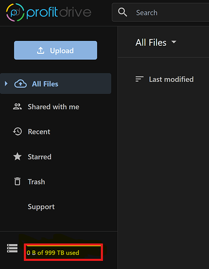Click the All Files page heading
The width and height of the screenshot is (209, 269).
[x=151, y=43]
